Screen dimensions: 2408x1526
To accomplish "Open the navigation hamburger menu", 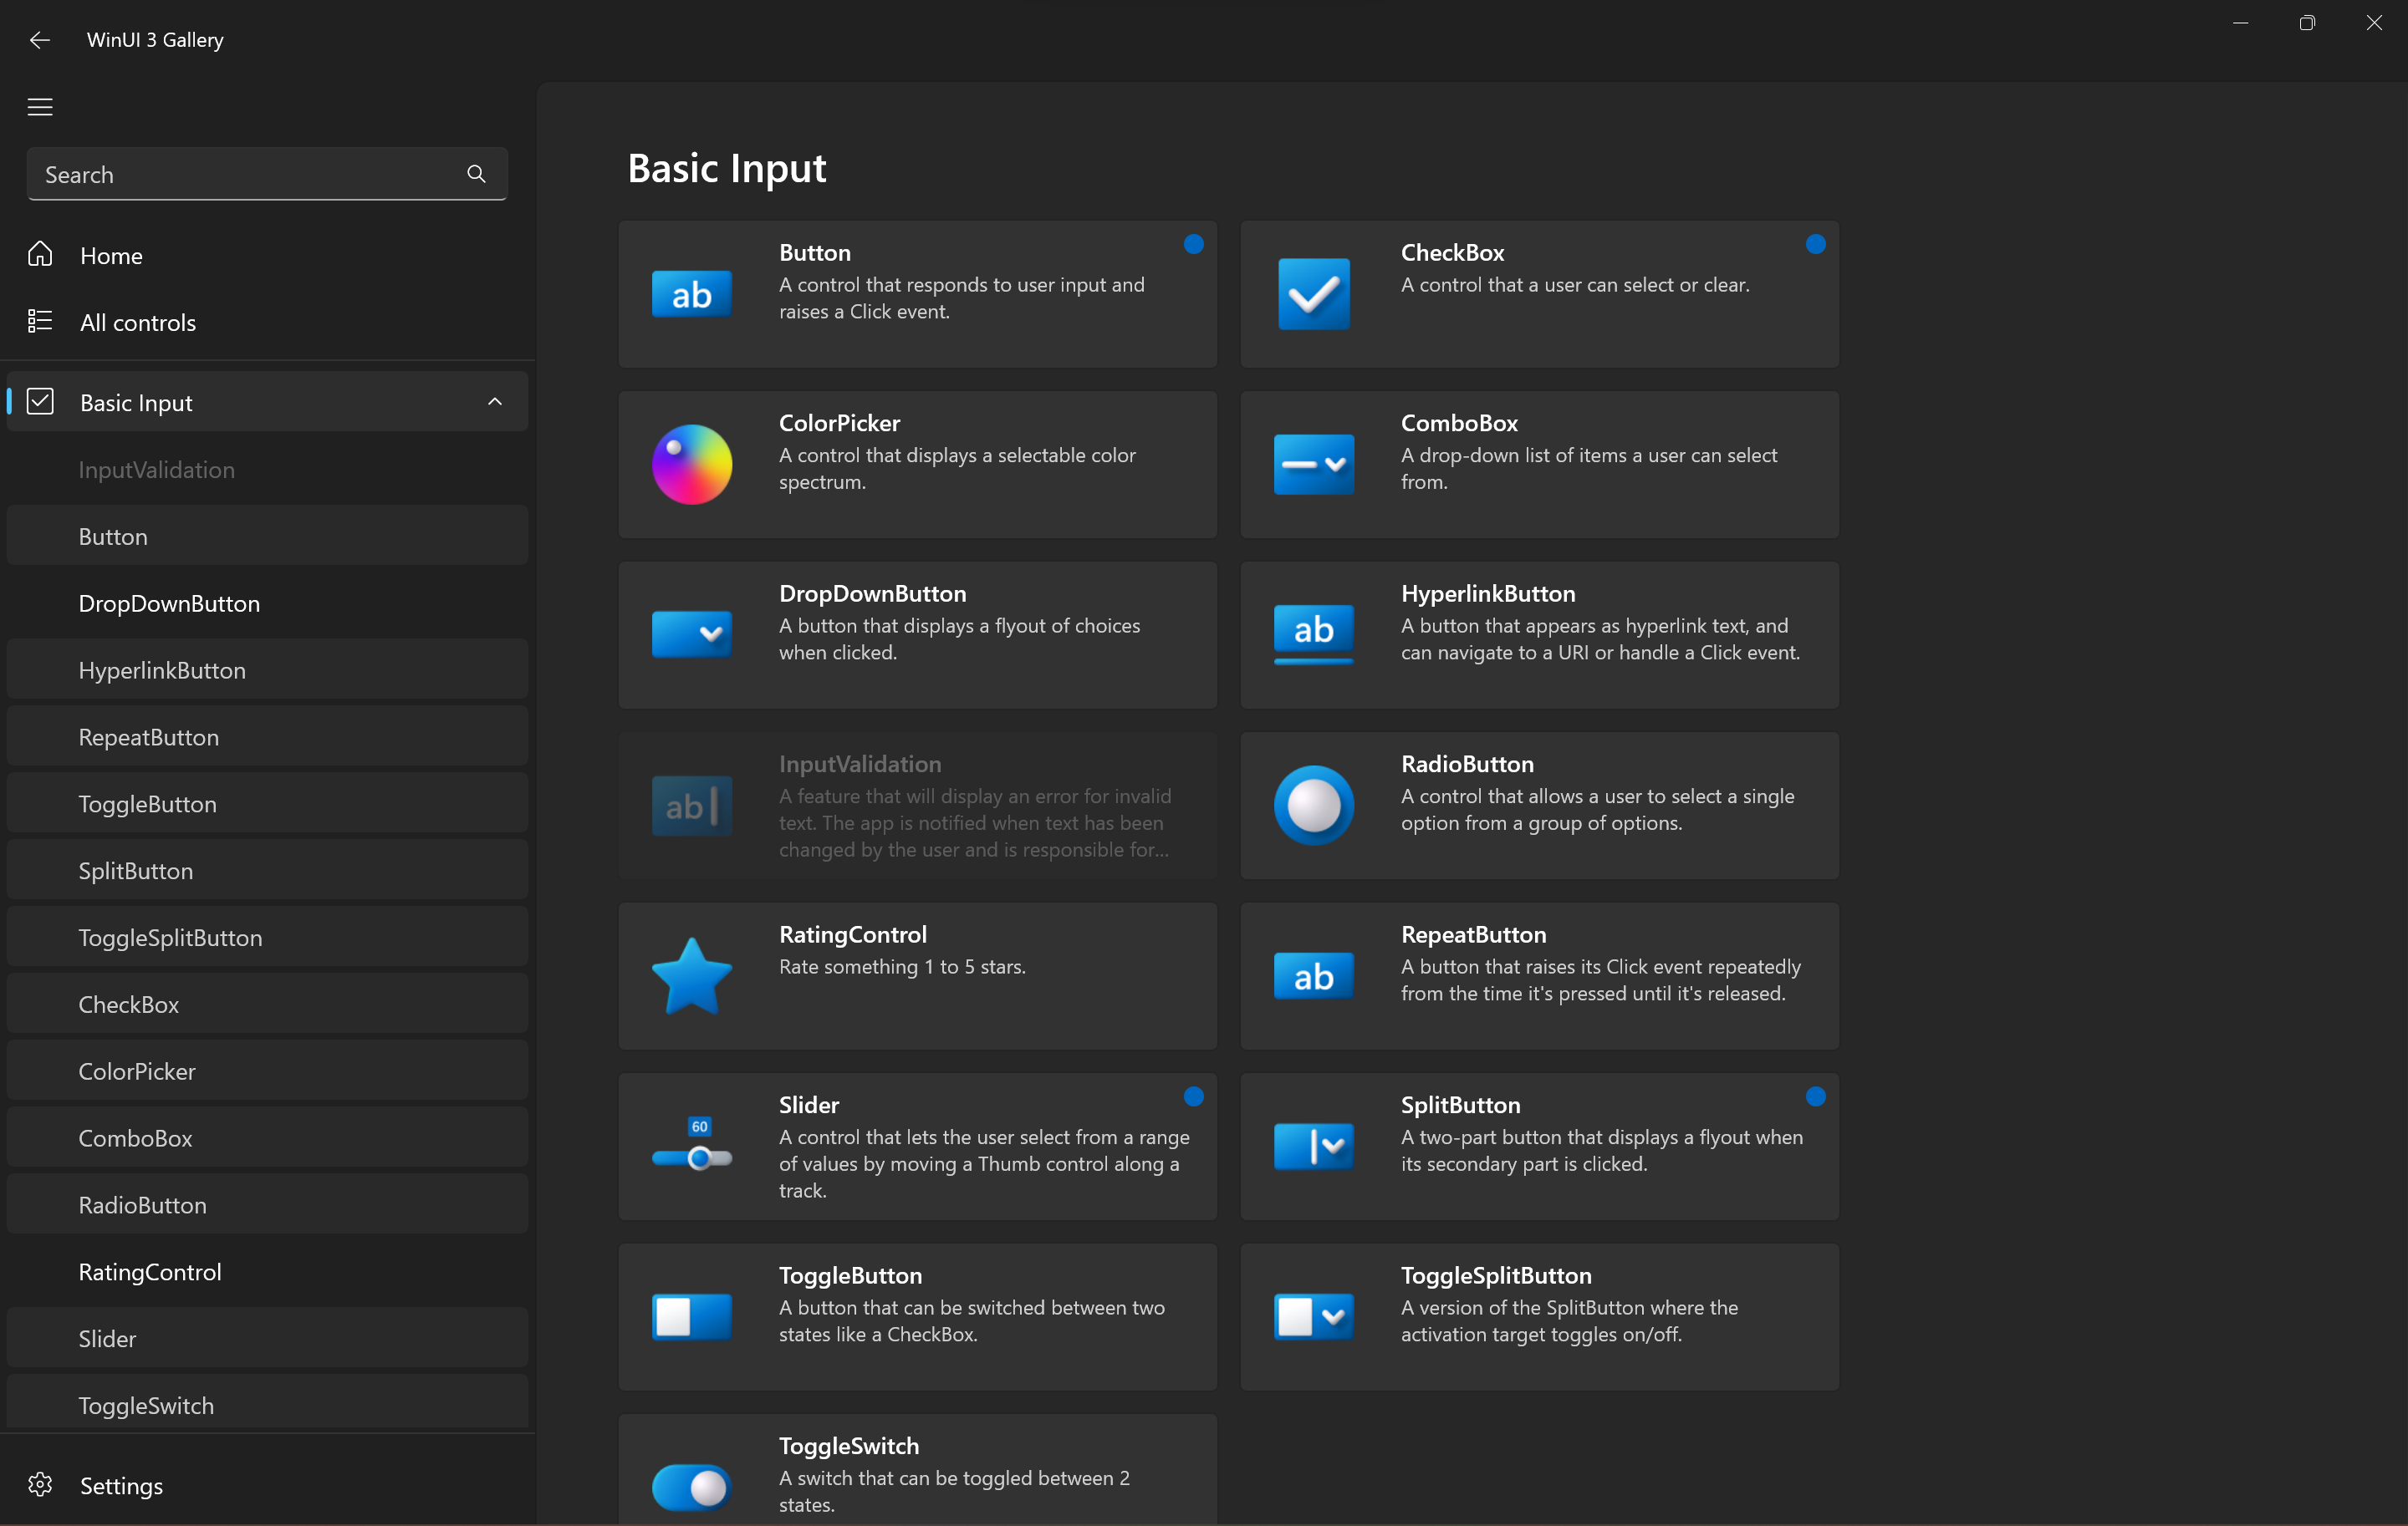I will [39, 107].
